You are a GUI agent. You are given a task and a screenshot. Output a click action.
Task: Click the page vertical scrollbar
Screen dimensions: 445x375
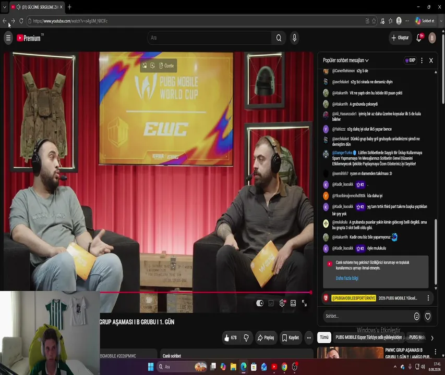tap(443, 69)
